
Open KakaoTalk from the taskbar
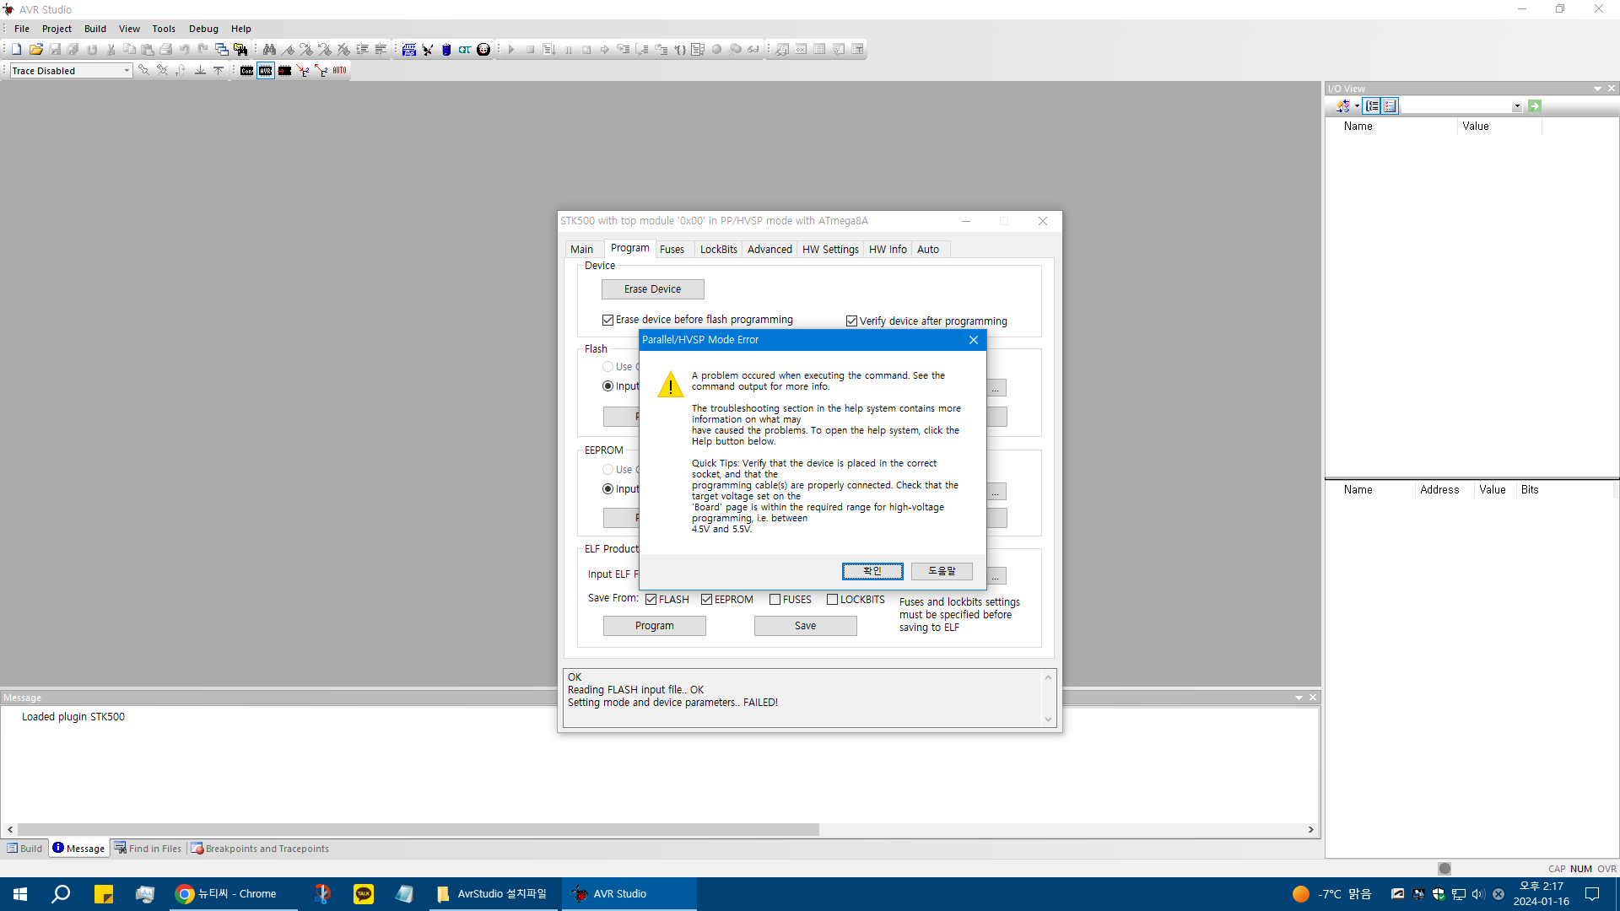coord(364,893)
